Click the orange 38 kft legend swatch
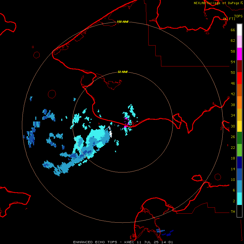The image size is (244, 244). coord(239,102)
